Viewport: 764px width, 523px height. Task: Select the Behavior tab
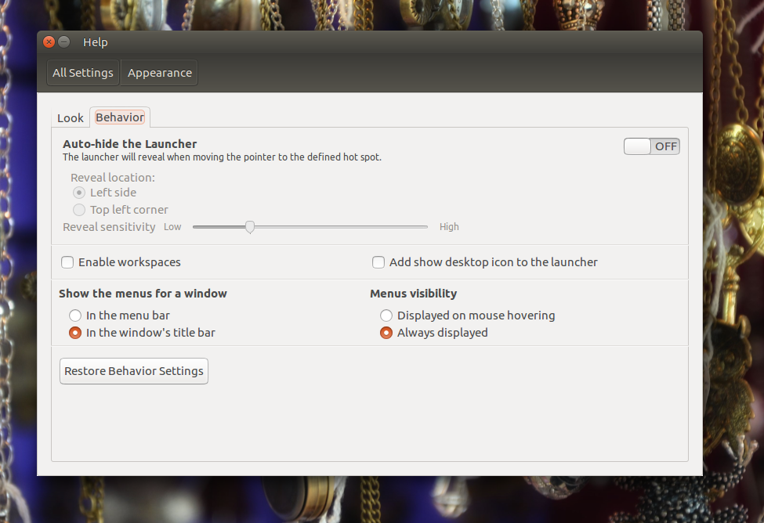(x=120, y=117)
